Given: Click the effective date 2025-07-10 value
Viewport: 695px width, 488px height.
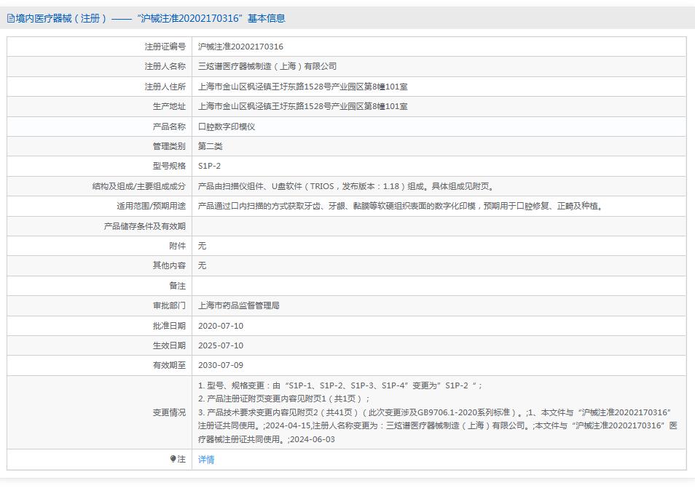Looking at the screenshot, I should 223,345.
